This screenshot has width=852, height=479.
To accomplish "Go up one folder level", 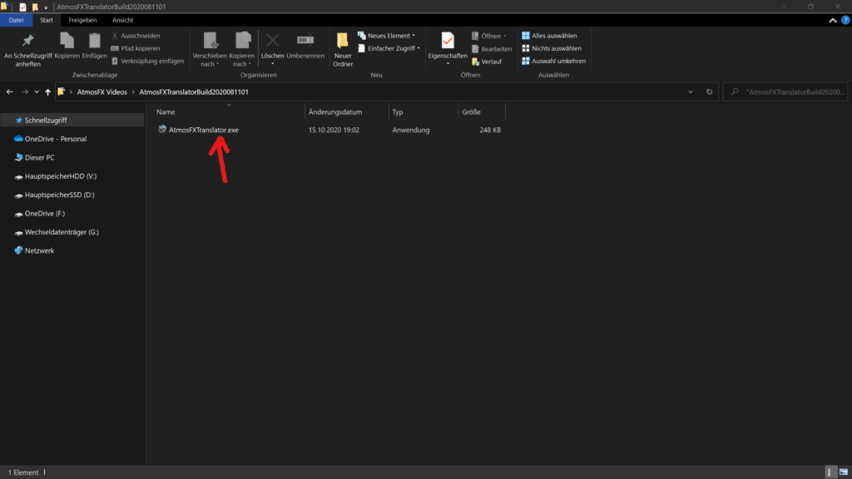I will coord(47,91).
